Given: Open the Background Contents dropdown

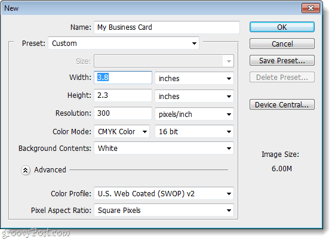Looking at the screenshot, I should pos(164,148).
